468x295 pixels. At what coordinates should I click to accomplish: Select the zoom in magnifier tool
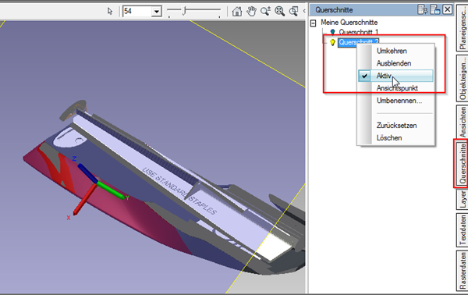pos(265,12)
